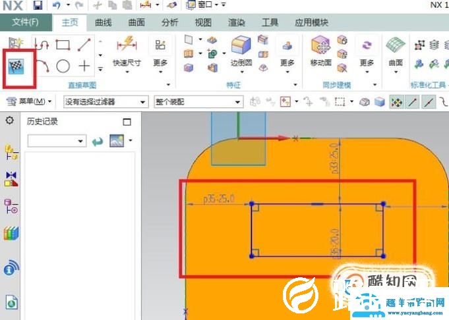Click the 移动面 move face tool
This screenshot has height=320, width=449.
(x=320, y=51)
